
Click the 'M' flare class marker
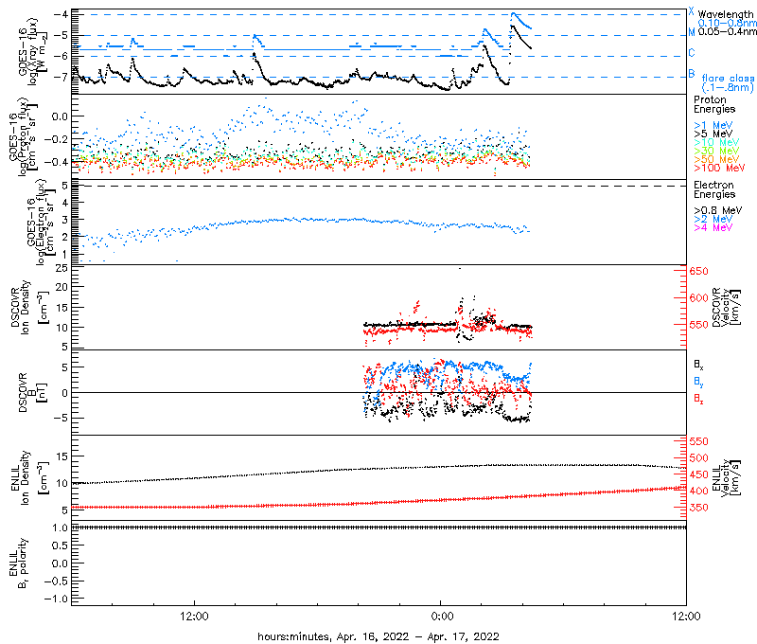pyautogui.click(x=692, y=32)
